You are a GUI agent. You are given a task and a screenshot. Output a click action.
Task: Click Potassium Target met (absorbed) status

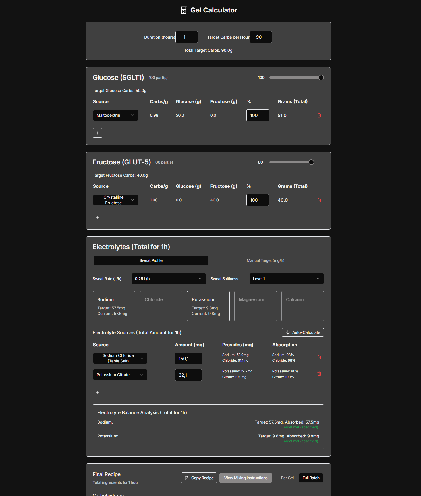pyautogui.click(x=300, y=441)
